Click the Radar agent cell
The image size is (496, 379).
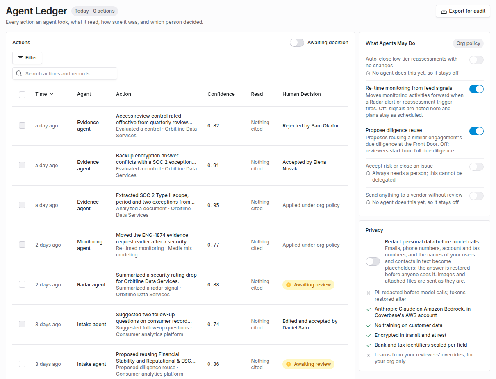click(x=91, y=285)
